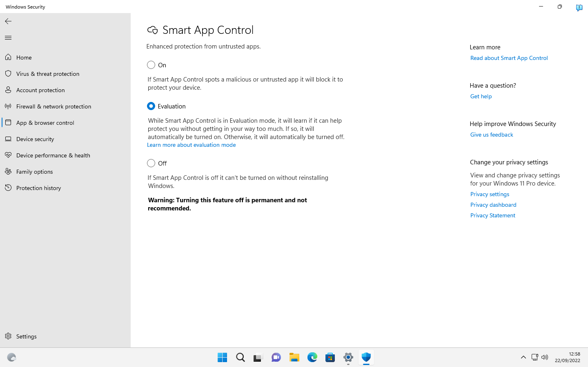Toggle the hamburger navigation menu
The width and height of the screenshot is (588, 367).
[x=8, y=38]
